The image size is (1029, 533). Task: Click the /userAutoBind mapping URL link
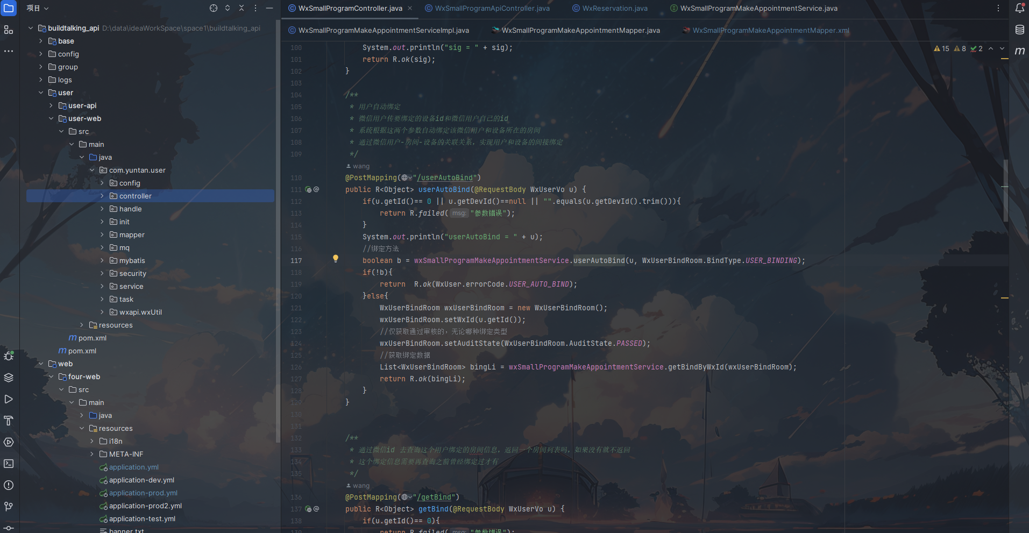point(445,177)
